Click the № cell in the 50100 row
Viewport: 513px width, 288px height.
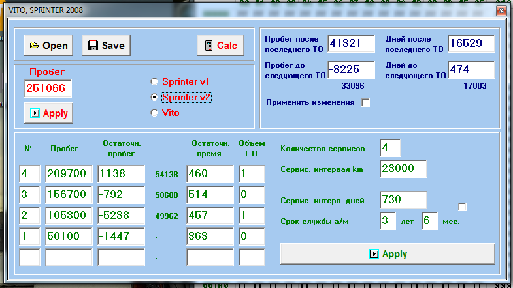tap(29, 237)
